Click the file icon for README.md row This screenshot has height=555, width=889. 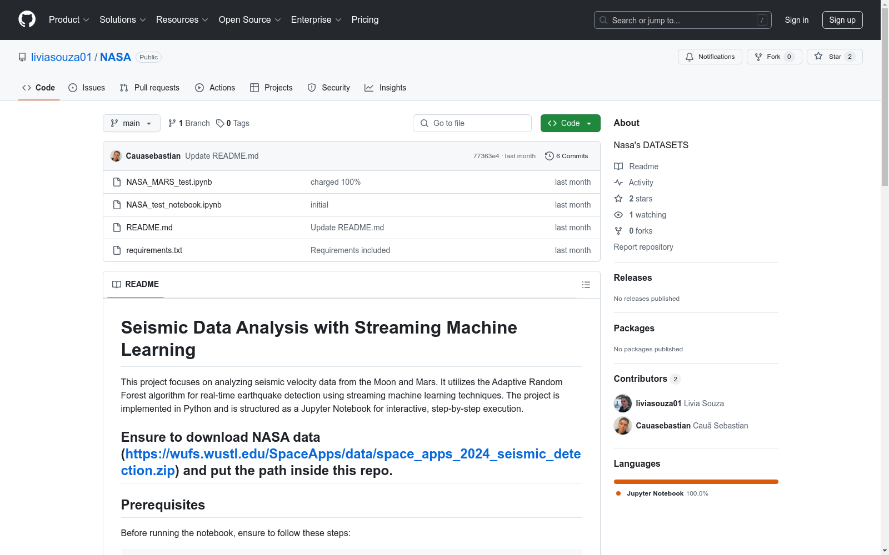(x=117, y=228)
